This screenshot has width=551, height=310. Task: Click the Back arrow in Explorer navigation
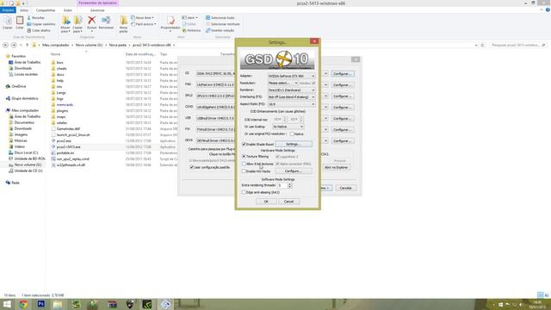[x=5, y=45]
